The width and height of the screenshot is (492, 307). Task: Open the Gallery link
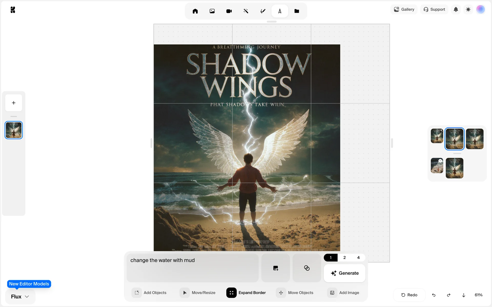[404, 9]
